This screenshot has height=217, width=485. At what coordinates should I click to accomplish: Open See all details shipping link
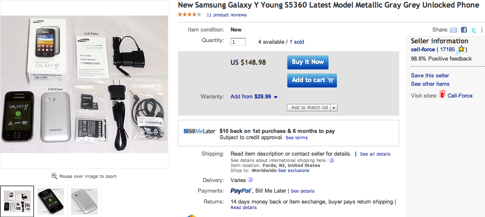point(375,154)
